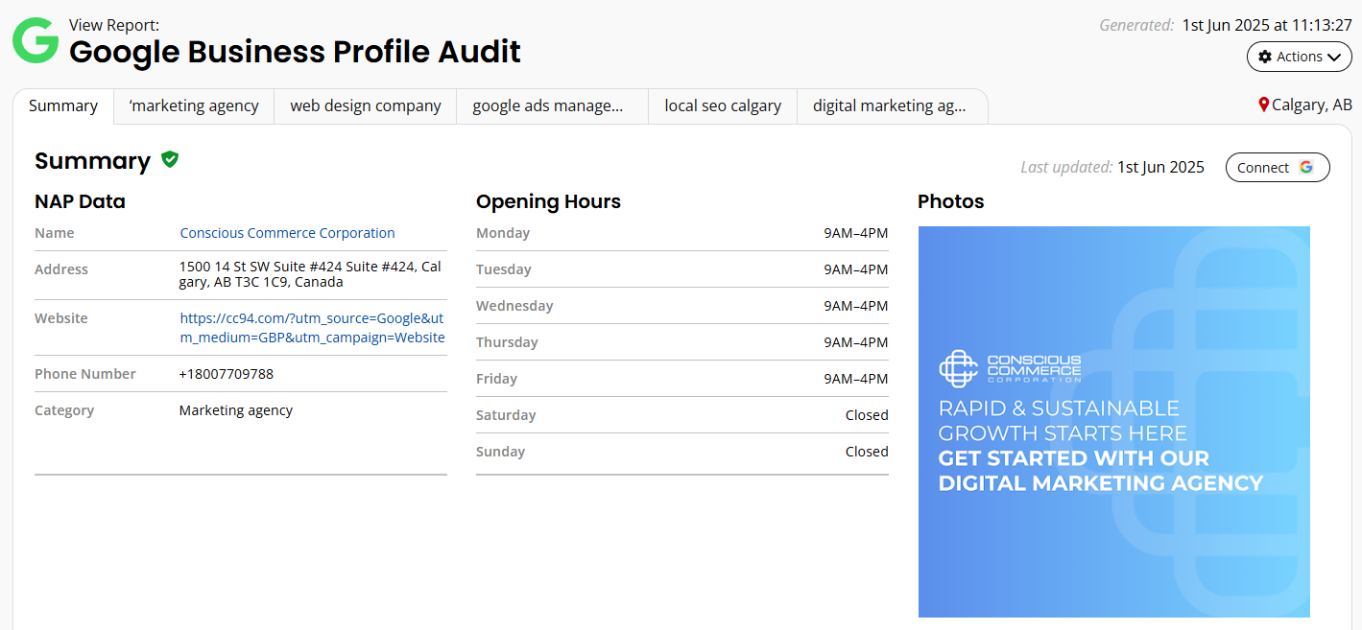Click the red Calgary location pin icon
Image resolution: width=1362 pixels, height=630 pixels.
click(1264, 105)
